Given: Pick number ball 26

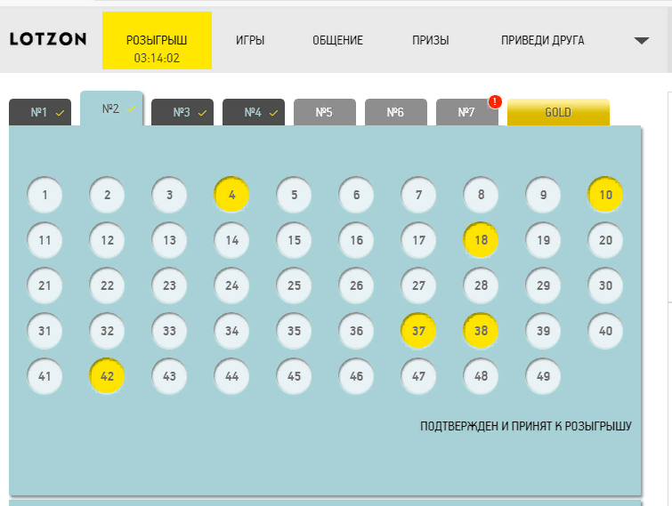Looking at the screenshot, I should click(356, 285).
